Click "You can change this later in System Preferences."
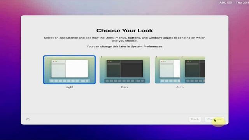 125,47
